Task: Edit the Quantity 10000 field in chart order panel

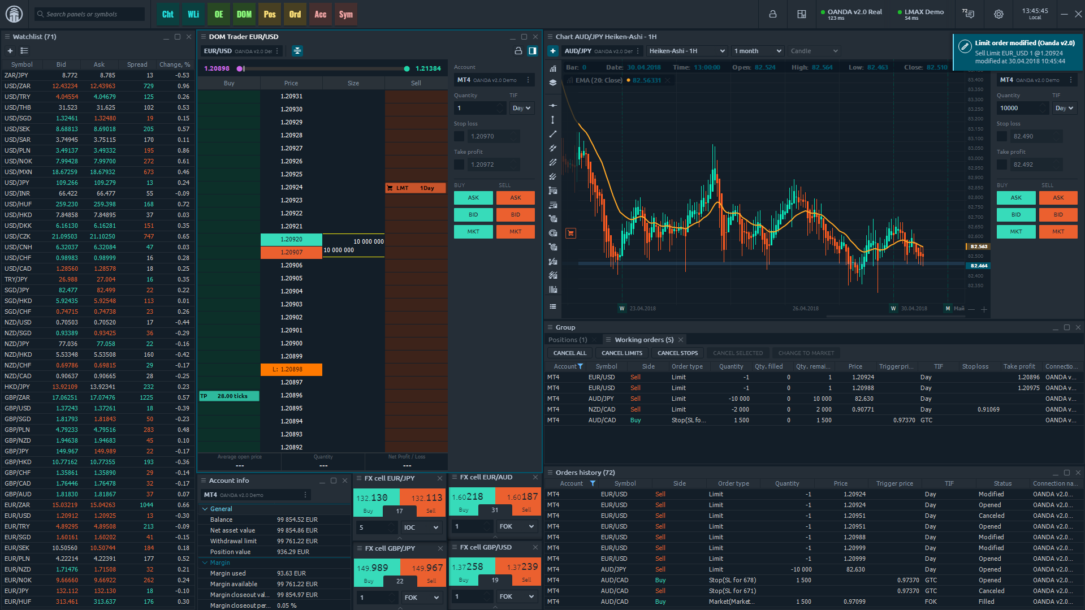Action: click(x=1022, y=108)
